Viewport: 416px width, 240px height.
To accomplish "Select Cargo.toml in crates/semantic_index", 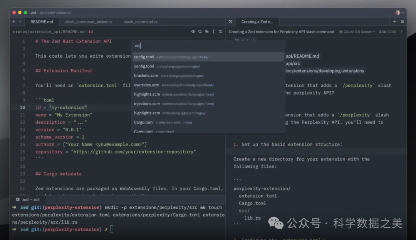I will pos(208,122).
